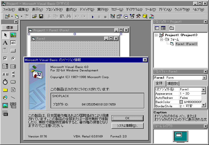Select the Shape control tool

point(5,98)
